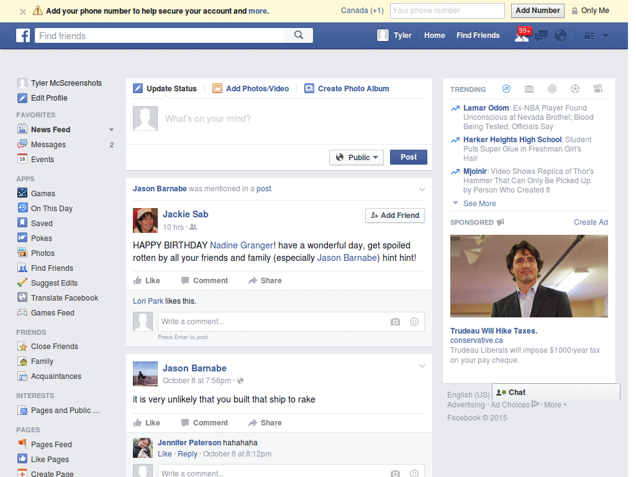This screenshot has width=636, height=477.
Task: Open friend requests icon with 99+ badge
Action: coord(522,35)
